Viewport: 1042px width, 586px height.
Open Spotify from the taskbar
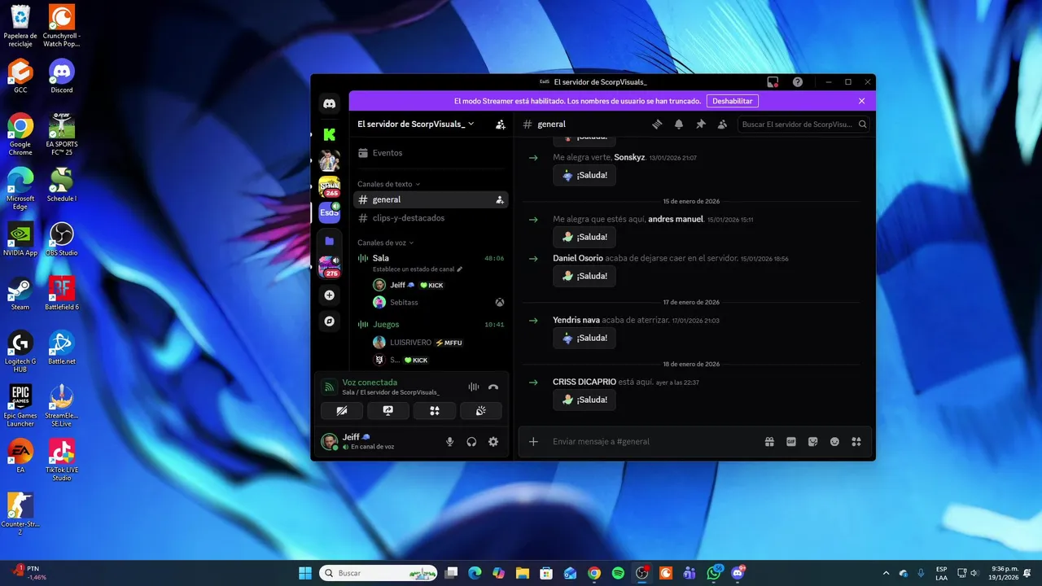click(618, 573)
